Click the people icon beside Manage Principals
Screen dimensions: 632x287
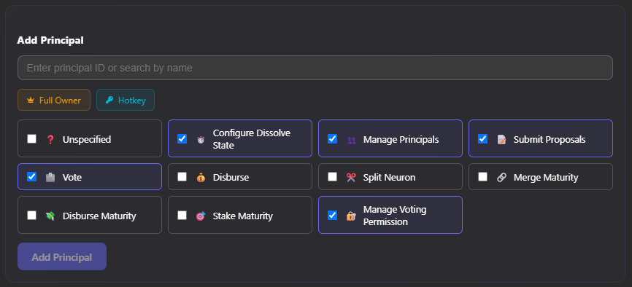click(351, 140)
